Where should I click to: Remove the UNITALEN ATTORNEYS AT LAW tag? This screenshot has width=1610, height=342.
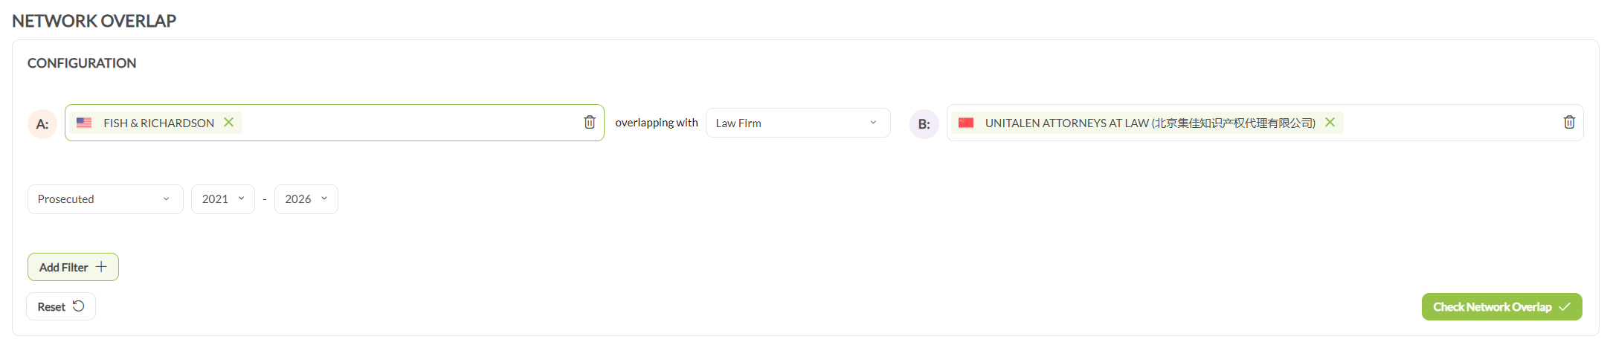pos(1330,122)
